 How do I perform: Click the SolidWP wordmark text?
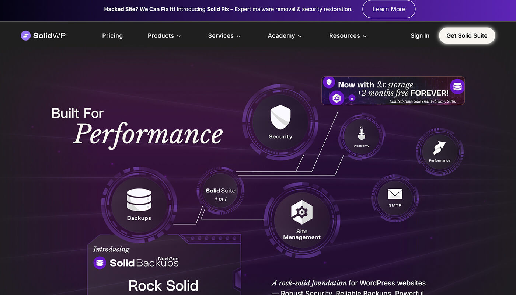click(49, 35)
